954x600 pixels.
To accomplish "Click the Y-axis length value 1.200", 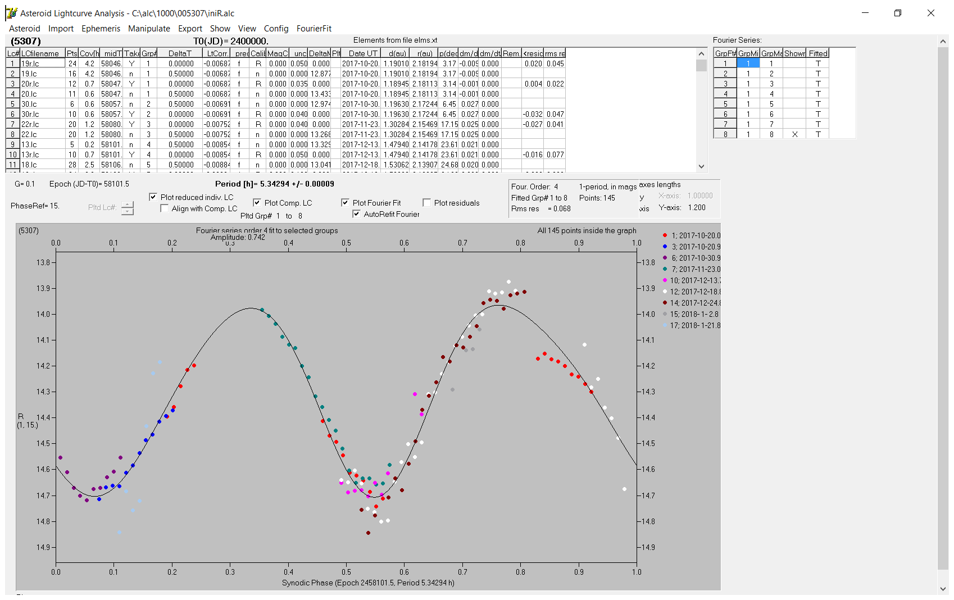I will [x=697, y=207].
